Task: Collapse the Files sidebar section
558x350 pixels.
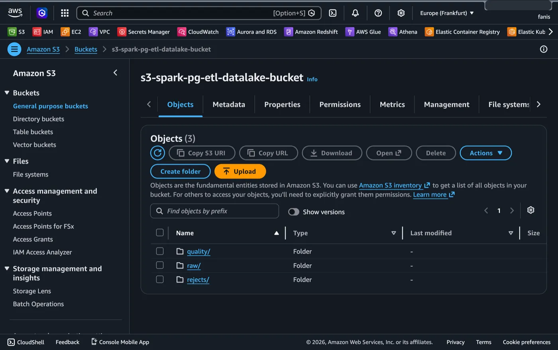Action: 7,161
